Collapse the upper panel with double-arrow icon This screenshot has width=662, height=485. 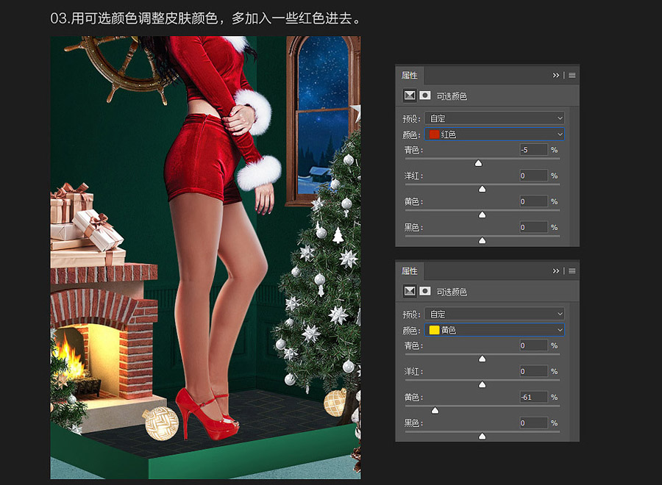pos(556,75)
